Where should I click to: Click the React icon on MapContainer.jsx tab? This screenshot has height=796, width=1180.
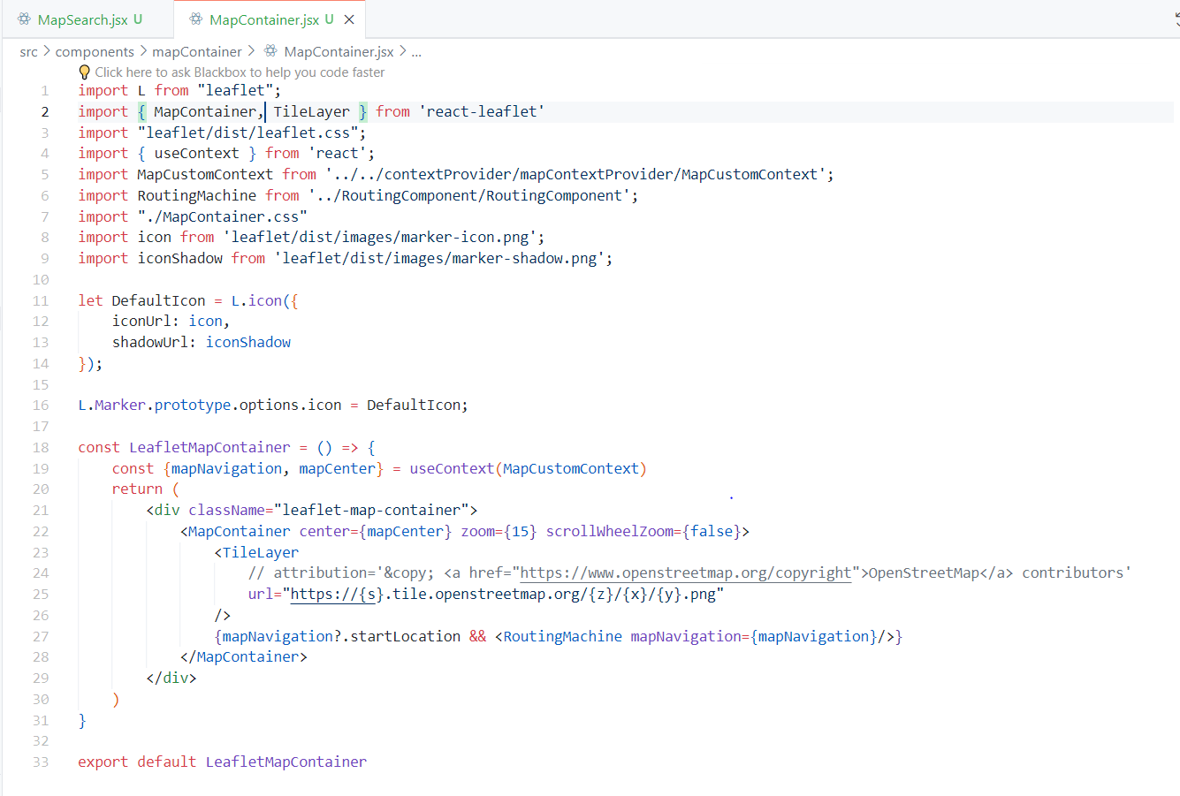[195, 19]
